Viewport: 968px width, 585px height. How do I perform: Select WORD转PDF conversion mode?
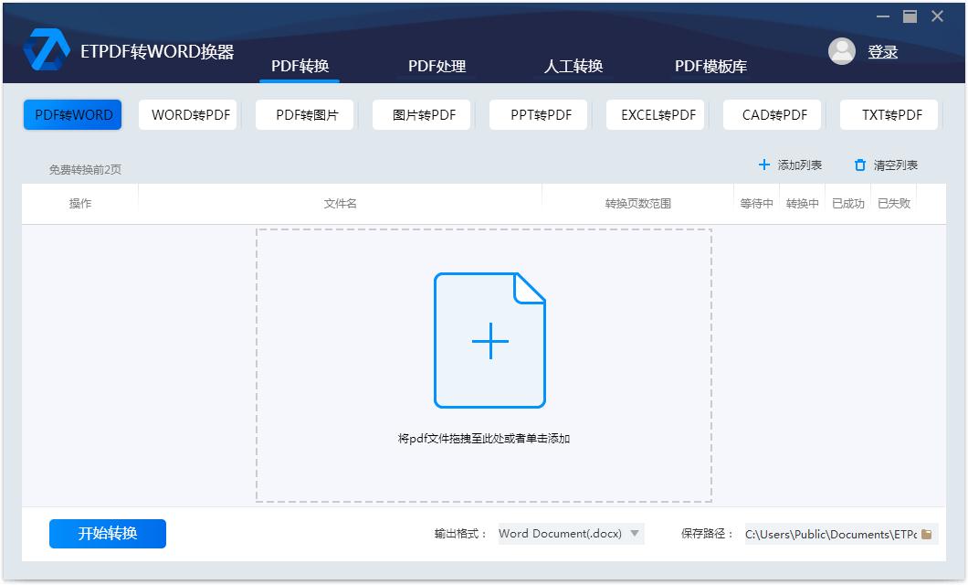coord(188,114)
